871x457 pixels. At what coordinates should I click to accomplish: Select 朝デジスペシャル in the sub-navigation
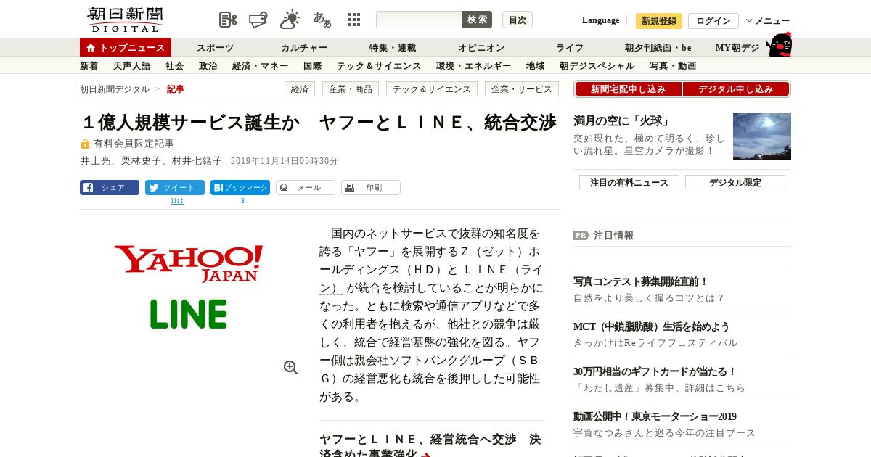[x=597, y=66]
